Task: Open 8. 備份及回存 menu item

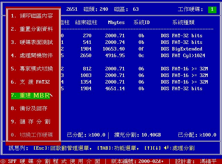Action: point(29,108)
